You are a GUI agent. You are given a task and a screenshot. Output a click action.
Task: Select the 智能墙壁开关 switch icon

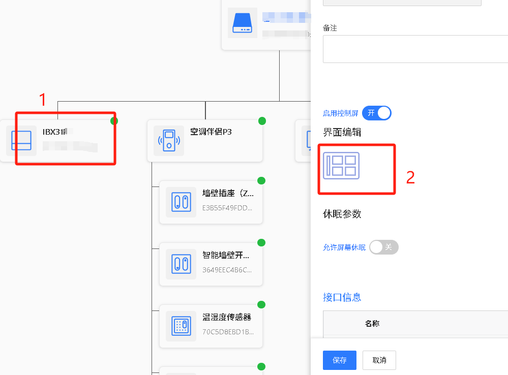click(x=181, y=264)
